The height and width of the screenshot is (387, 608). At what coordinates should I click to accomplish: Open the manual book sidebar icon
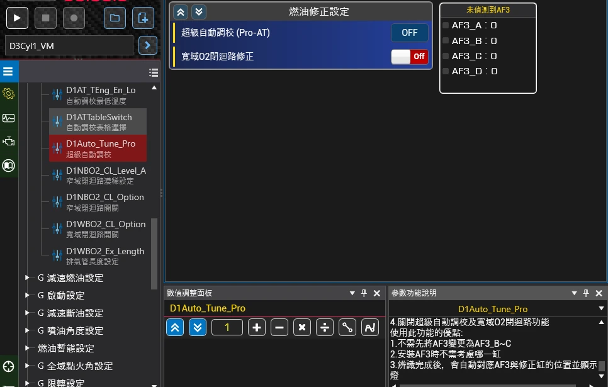click(9, 165)
